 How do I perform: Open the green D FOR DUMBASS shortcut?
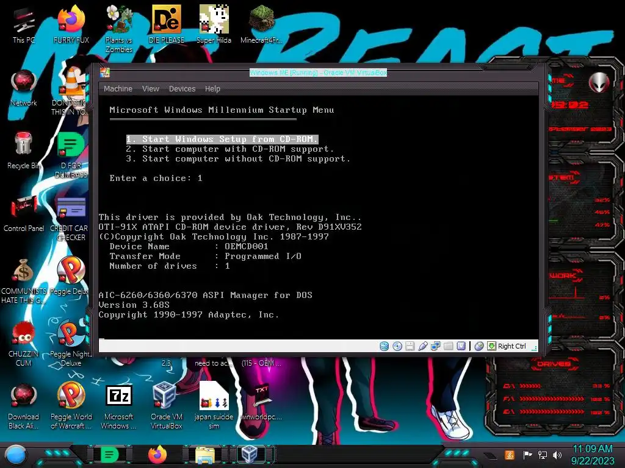pos(71,155)
